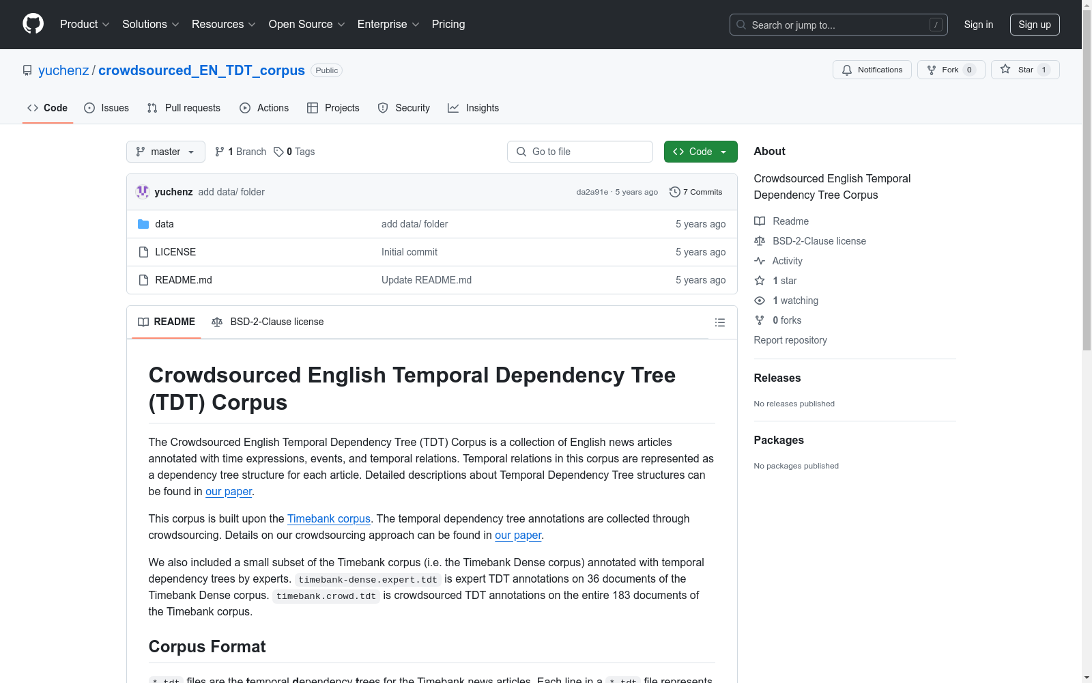
Task: Open commit hash da2a91e
Action: 592,192
